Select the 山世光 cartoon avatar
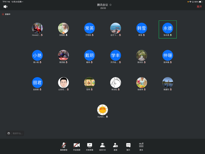 pyautogui.click(x=63, y=83)
